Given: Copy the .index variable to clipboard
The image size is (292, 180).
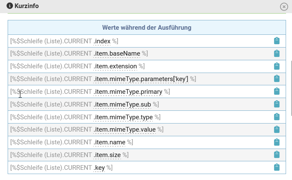Looking at the screenshot, I should point(277,41).
